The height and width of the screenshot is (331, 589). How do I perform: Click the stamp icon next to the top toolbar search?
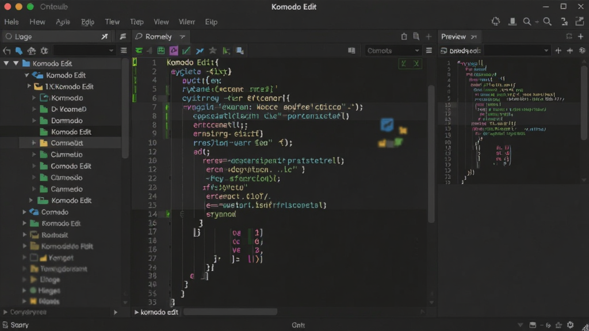coord(512,22)
